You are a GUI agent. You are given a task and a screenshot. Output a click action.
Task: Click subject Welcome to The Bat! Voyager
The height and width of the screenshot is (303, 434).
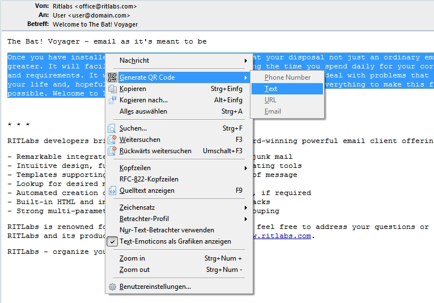(95, 24)
